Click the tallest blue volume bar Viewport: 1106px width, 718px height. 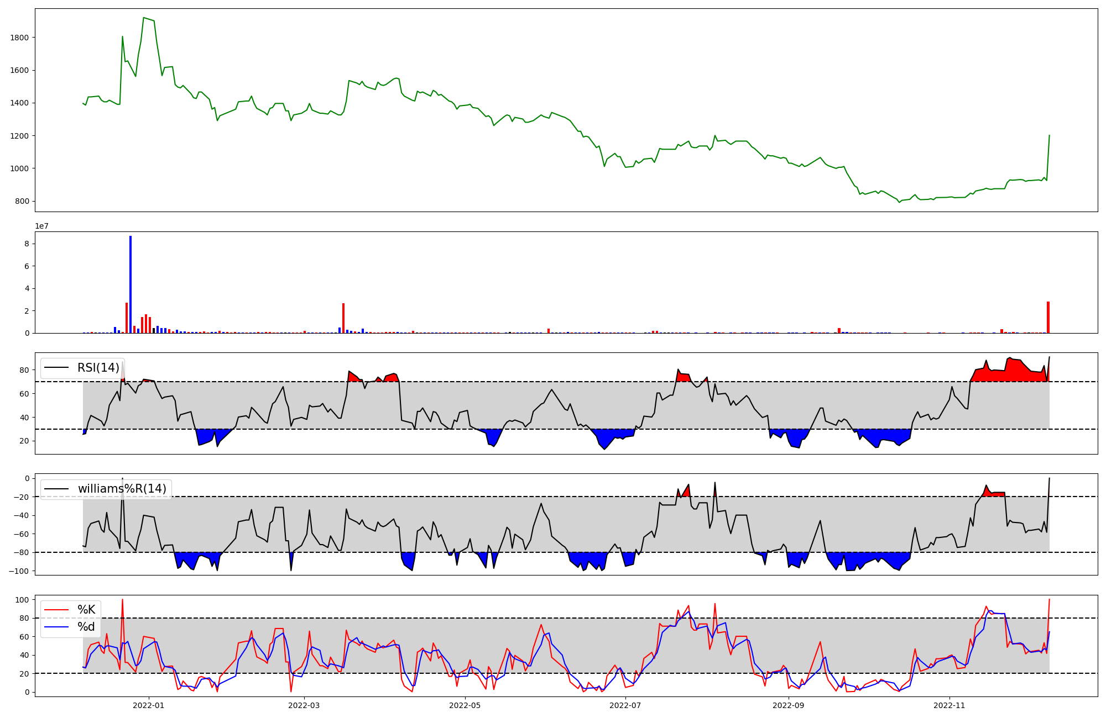point(131,284)
